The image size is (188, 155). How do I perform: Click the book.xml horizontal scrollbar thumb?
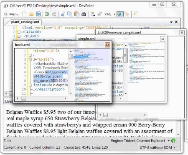click(x=24, y=98)
